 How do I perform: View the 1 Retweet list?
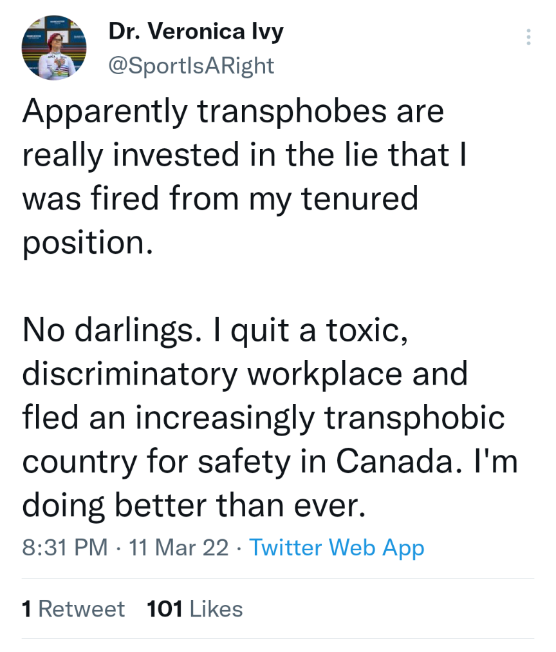coord(73,609)
